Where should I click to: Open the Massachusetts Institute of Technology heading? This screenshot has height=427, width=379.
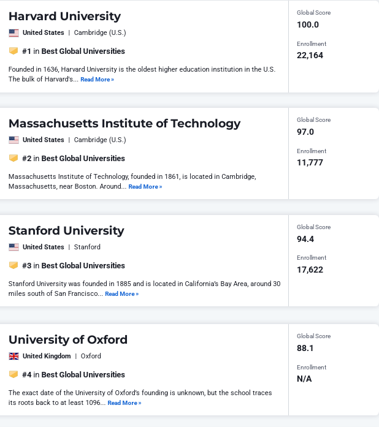click(x=124, y=124)
